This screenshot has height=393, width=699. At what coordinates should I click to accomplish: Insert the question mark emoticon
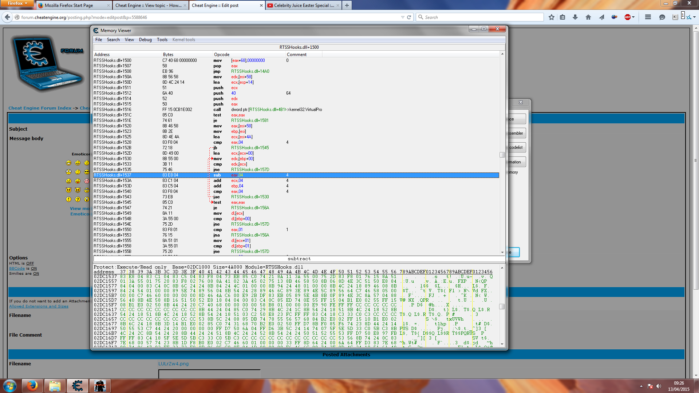pyautogui.click(x=78, y=199)
